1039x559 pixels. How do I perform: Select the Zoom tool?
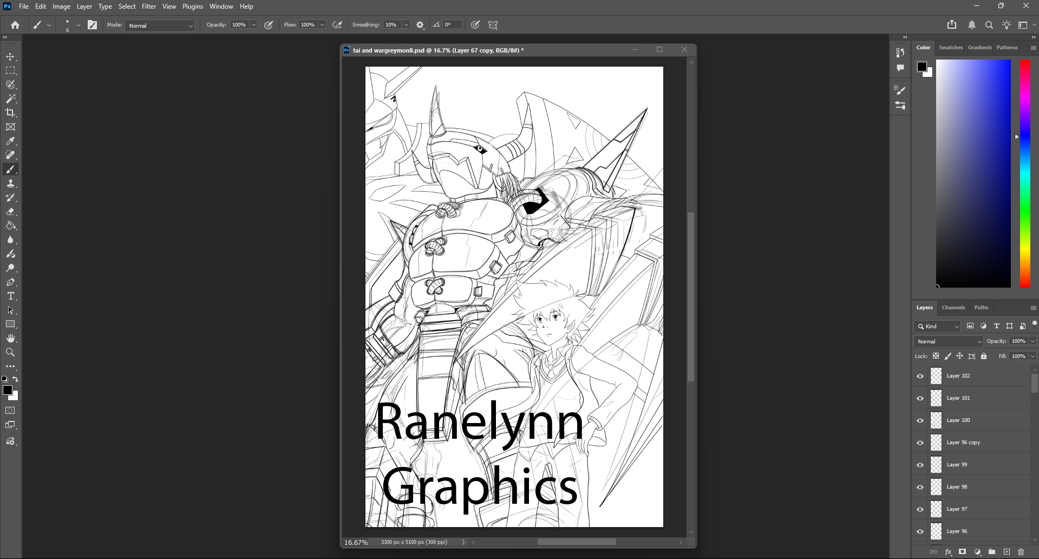[10, 353]
